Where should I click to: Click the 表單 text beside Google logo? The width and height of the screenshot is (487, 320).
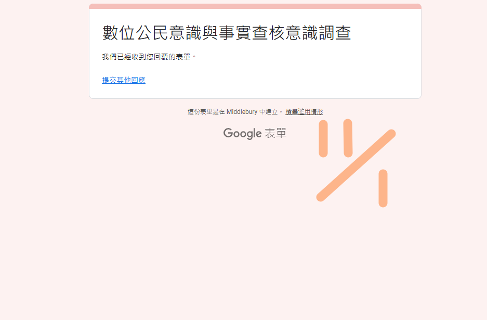click(x=275, y=133)
